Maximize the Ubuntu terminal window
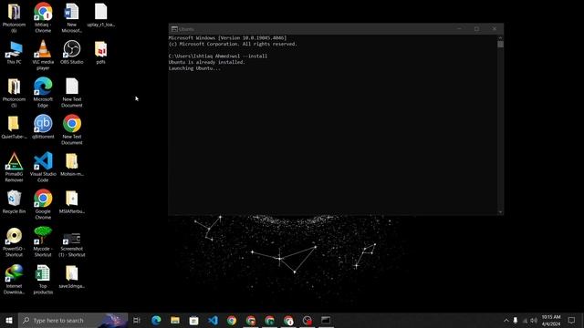This screenshot has height=328, width=584. click(476, 29)
